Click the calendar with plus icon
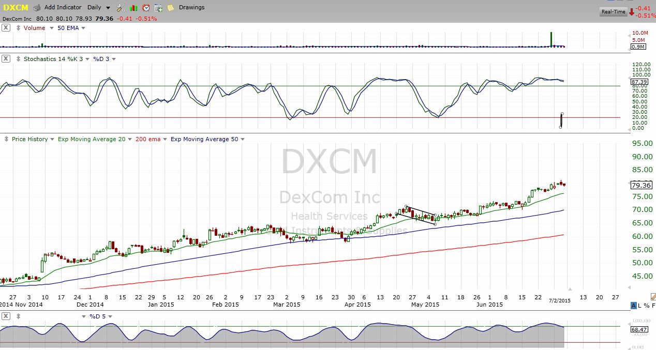 click(x=158, y=8)
